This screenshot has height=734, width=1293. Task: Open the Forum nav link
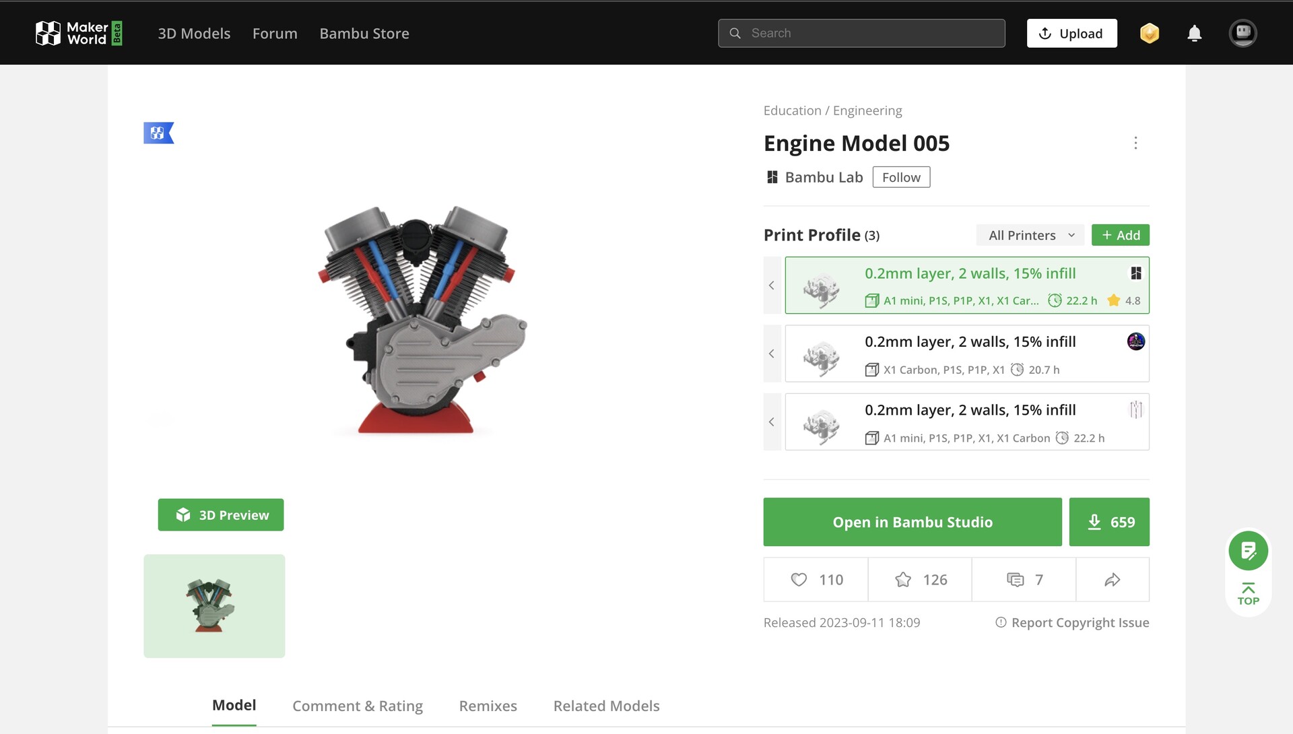(x=275, y=33)
